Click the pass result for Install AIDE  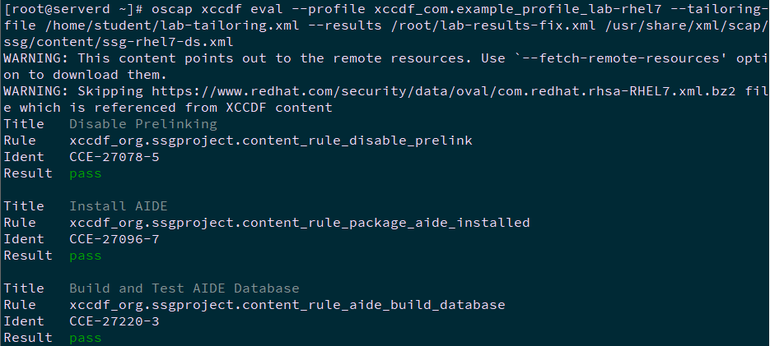point(86,256)
